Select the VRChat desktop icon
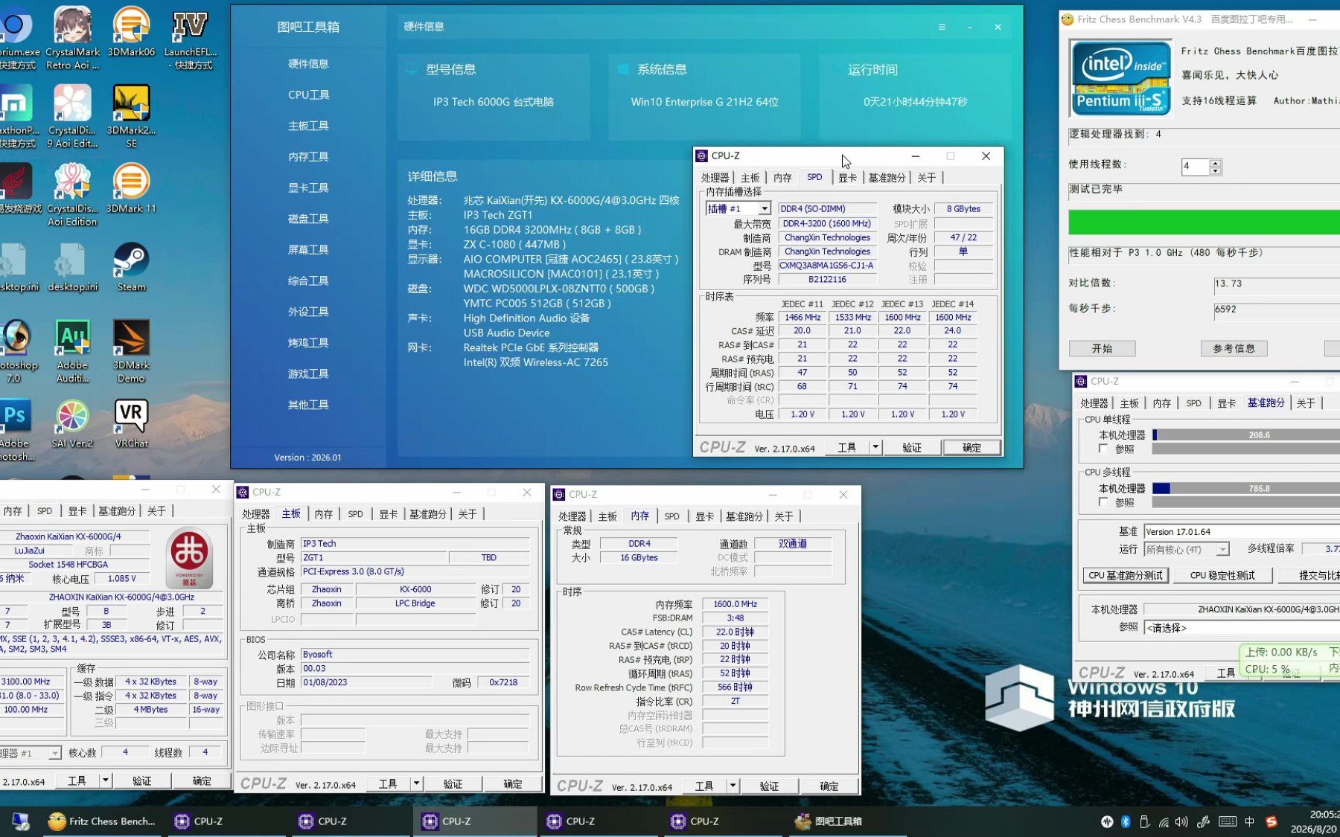1340x837 pixels. coord(131,424)
